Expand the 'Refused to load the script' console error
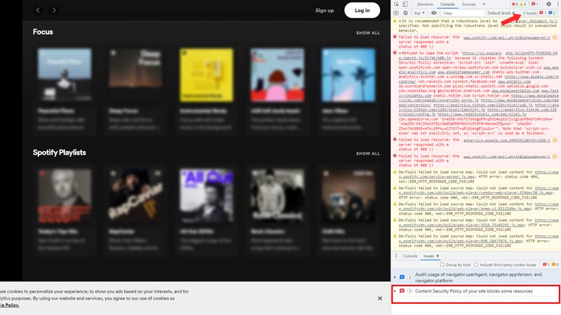The image size is (561, 315). [400, 53]
